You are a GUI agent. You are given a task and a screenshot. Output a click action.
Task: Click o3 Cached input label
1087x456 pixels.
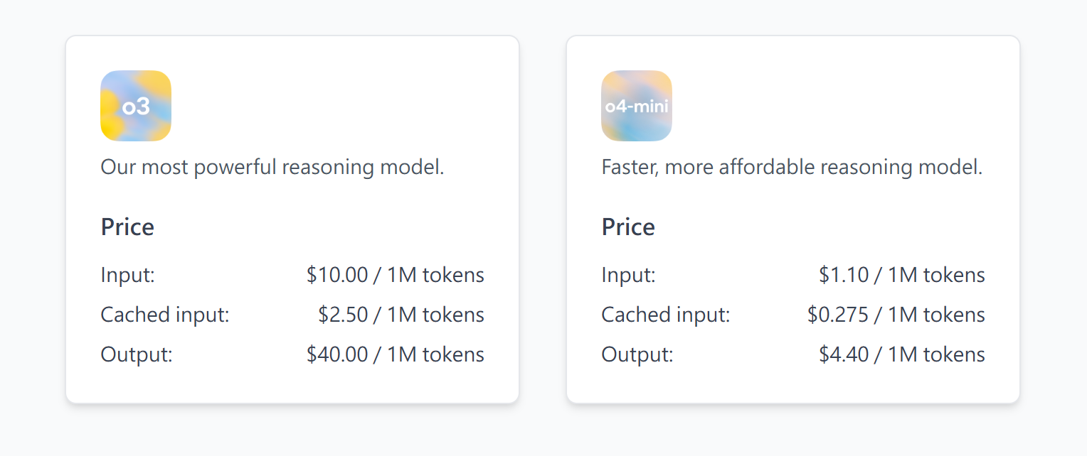pos(165,315)
